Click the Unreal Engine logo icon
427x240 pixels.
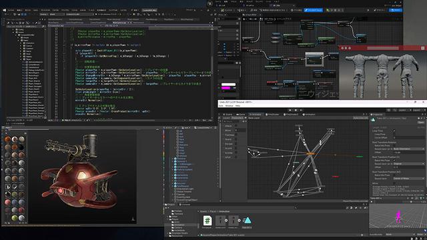click(209, 3)
